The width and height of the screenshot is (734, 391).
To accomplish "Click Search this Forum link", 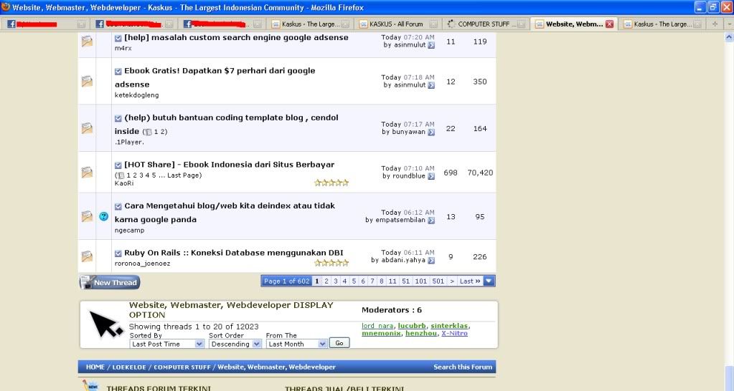I will click(x=463, y=367).
